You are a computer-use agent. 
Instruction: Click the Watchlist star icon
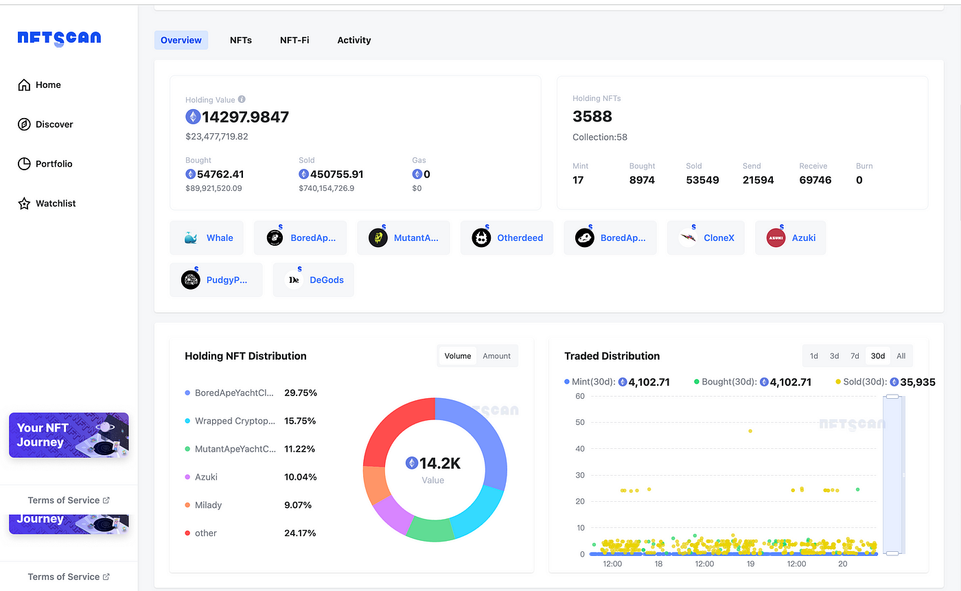click(x=24, y=204)
